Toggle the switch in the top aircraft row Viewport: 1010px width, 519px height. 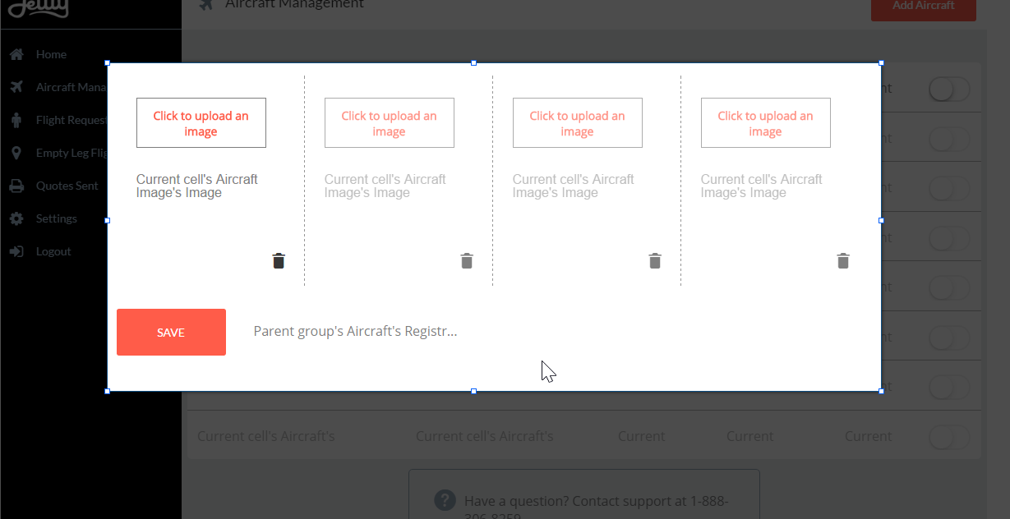point(949,89)
